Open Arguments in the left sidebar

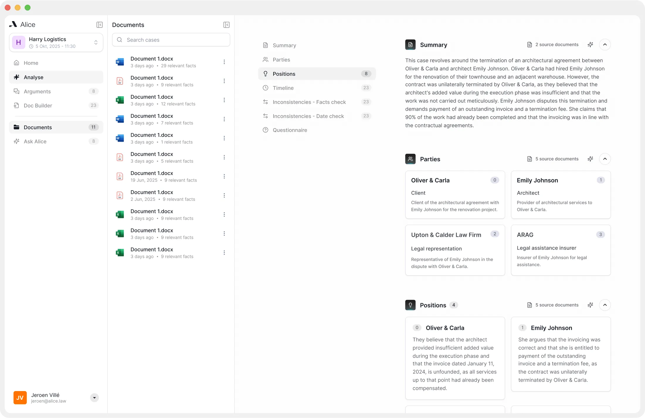pyautogui.click(x=37, y=92)
